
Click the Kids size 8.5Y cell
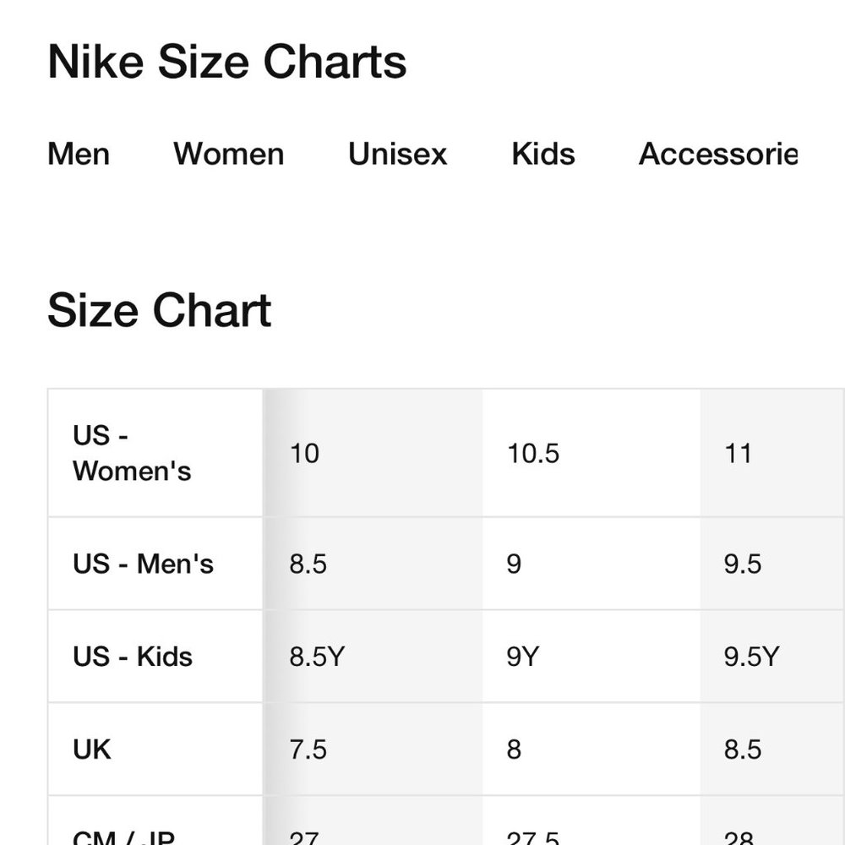pos(373,657)
